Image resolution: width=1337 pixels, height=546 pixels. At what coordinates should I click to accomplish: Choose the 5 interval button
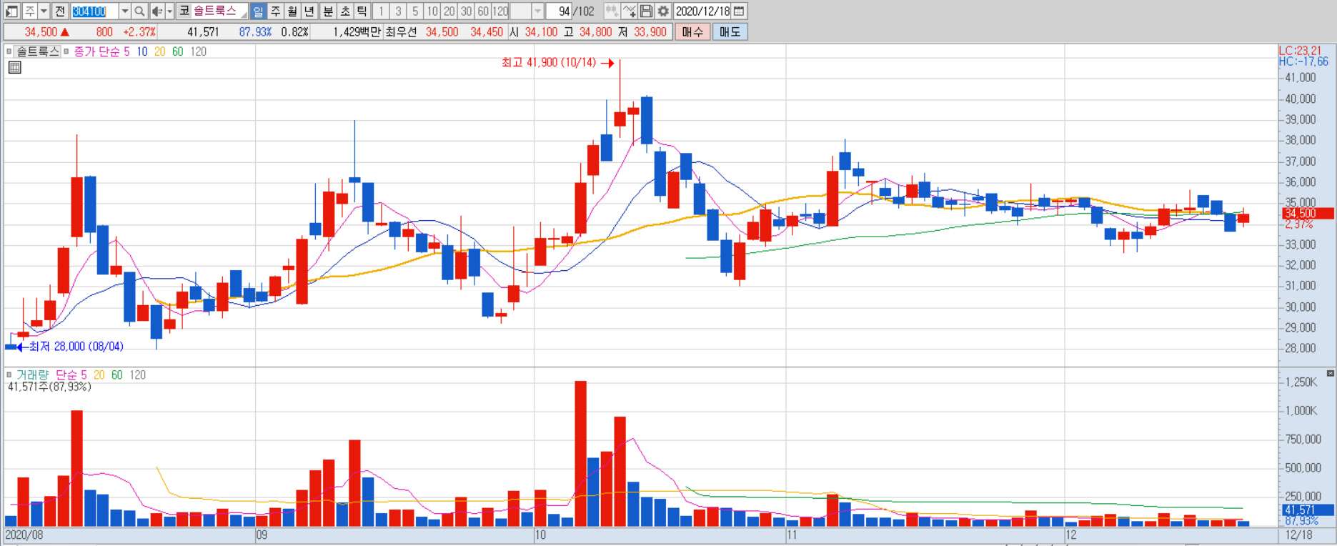(x=415, y=11)
